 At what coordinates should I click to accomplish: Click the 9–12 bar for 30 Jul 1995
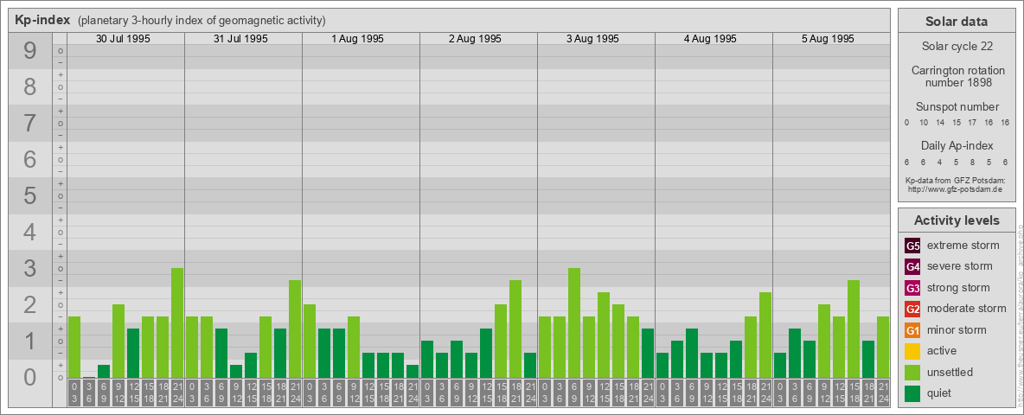click(x=118, y=342)
